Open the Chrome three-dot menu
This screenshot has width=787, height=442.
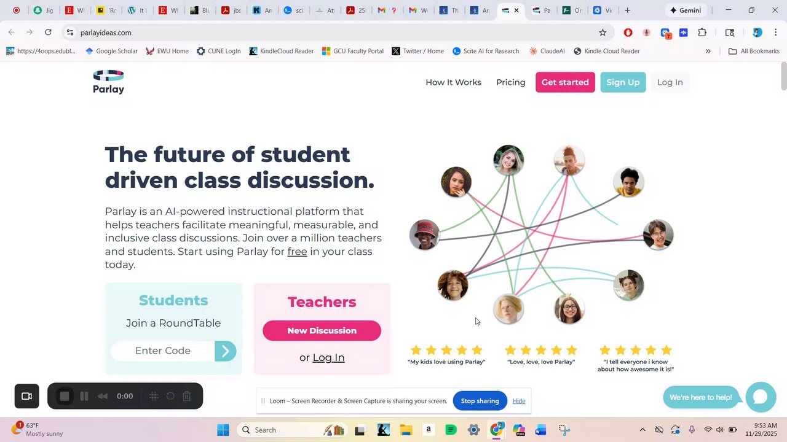pos(775,33)
